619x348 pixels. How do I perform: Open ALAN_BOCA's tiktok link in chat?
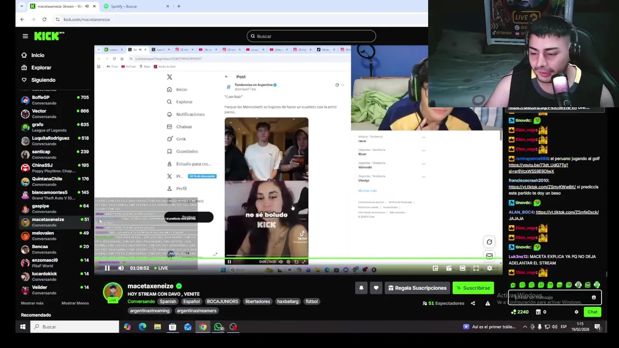click(567, 212)
